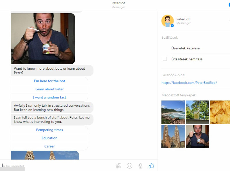Click the Megosztott fényképek heading

click(x=179, y=95)
